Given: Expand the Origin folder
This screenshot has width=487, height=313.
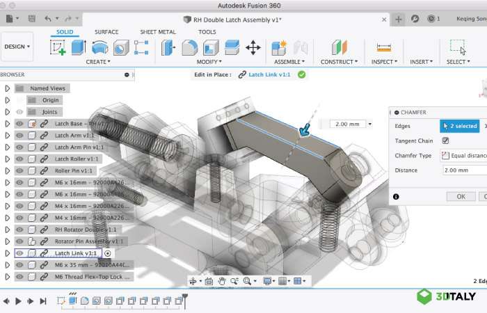Looking at the screenshot, I should [x=8, y=100].
